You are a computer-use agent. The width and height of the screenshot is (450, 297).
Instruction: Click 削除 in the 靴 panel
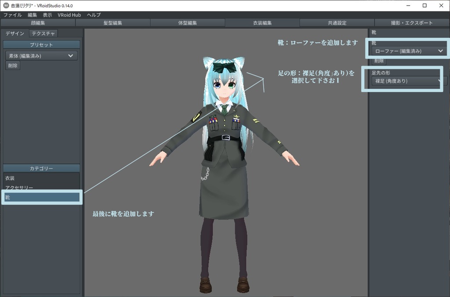378,62
